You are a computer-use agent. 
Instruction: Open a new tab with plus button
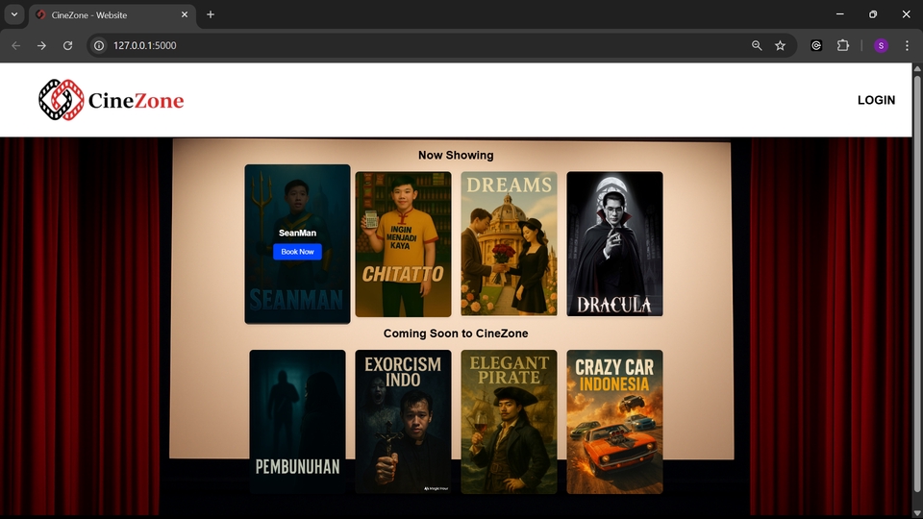coord(211,14)
